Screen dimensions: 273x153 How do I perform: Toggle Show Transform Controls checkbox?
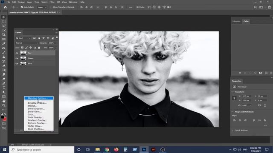(x=51, y=7)
